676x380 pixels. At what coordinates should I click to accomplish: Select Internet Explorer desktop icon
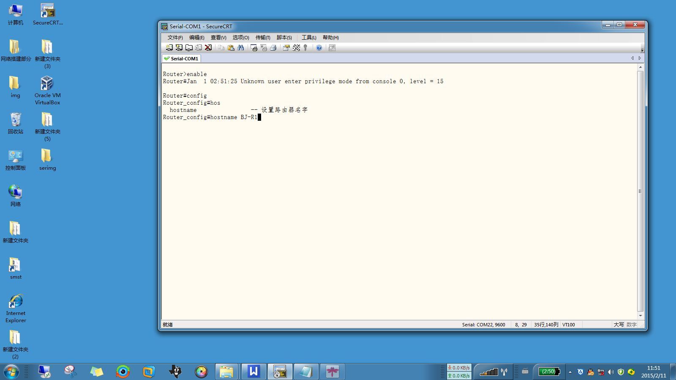coord(16,309)
